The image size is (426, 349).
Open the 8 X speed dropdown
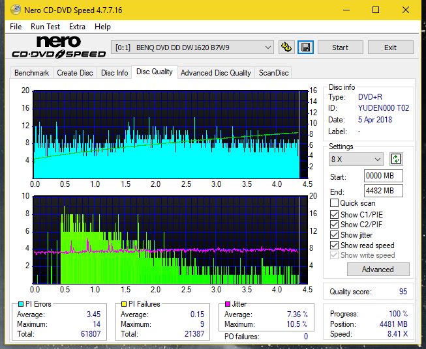coord(356,159)
